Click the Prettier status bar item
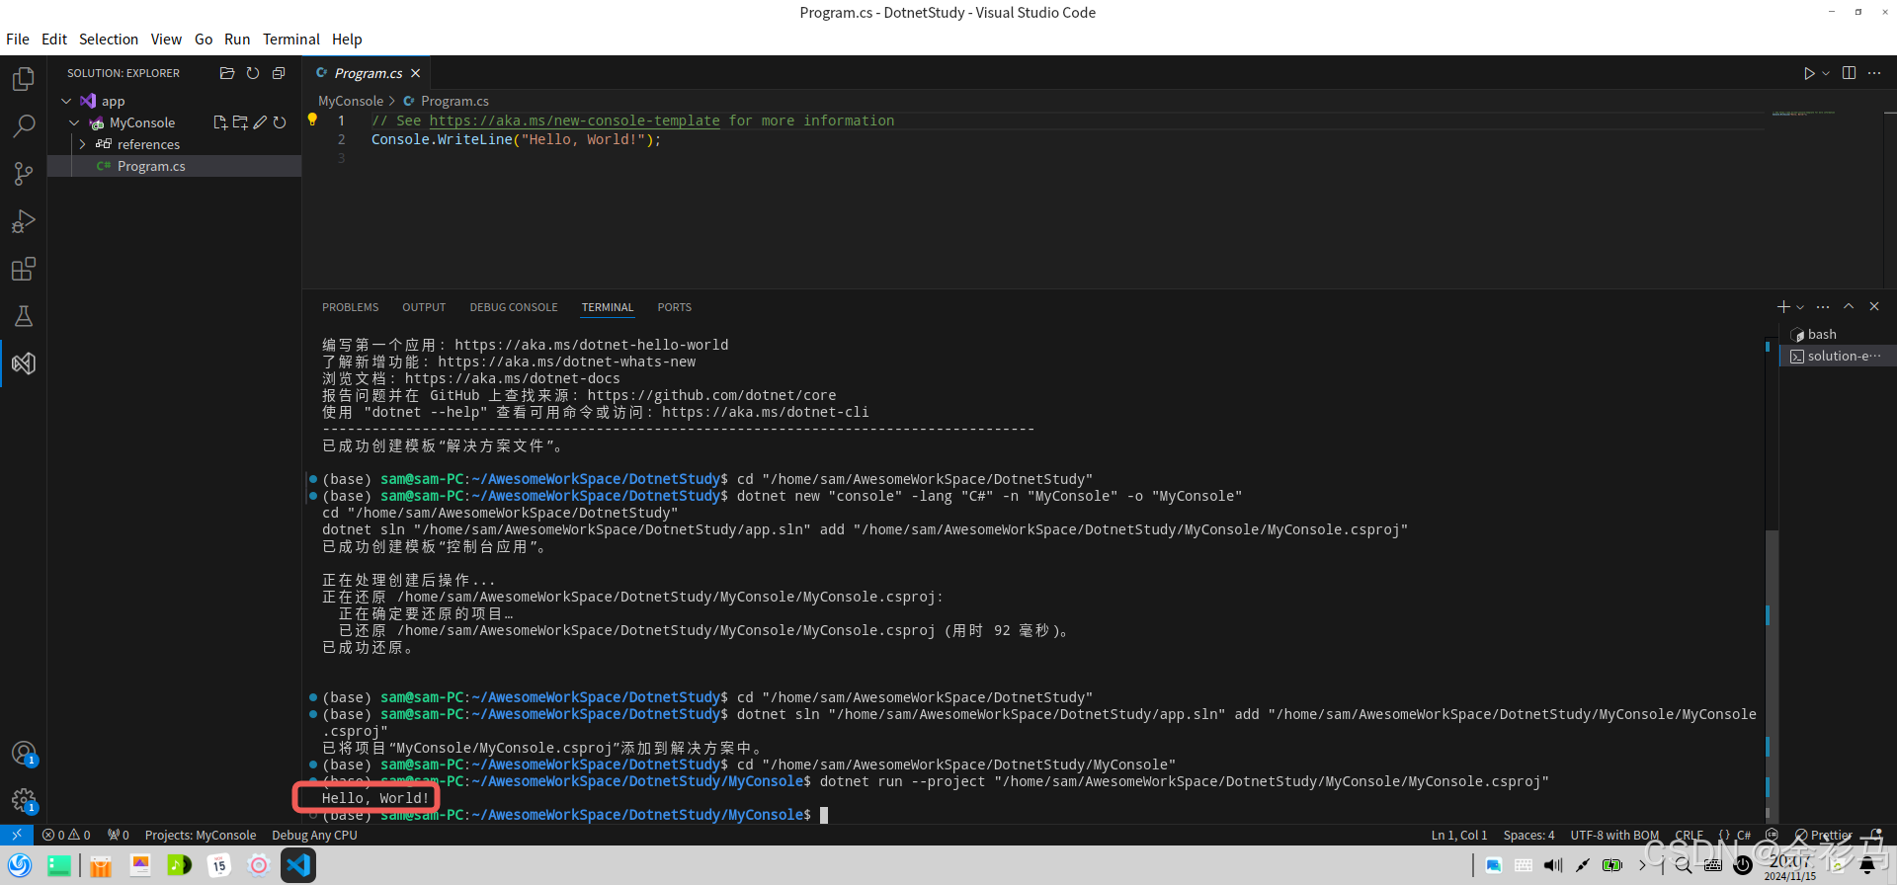The image size is (1897, 885). click(x=1823, y=835)
